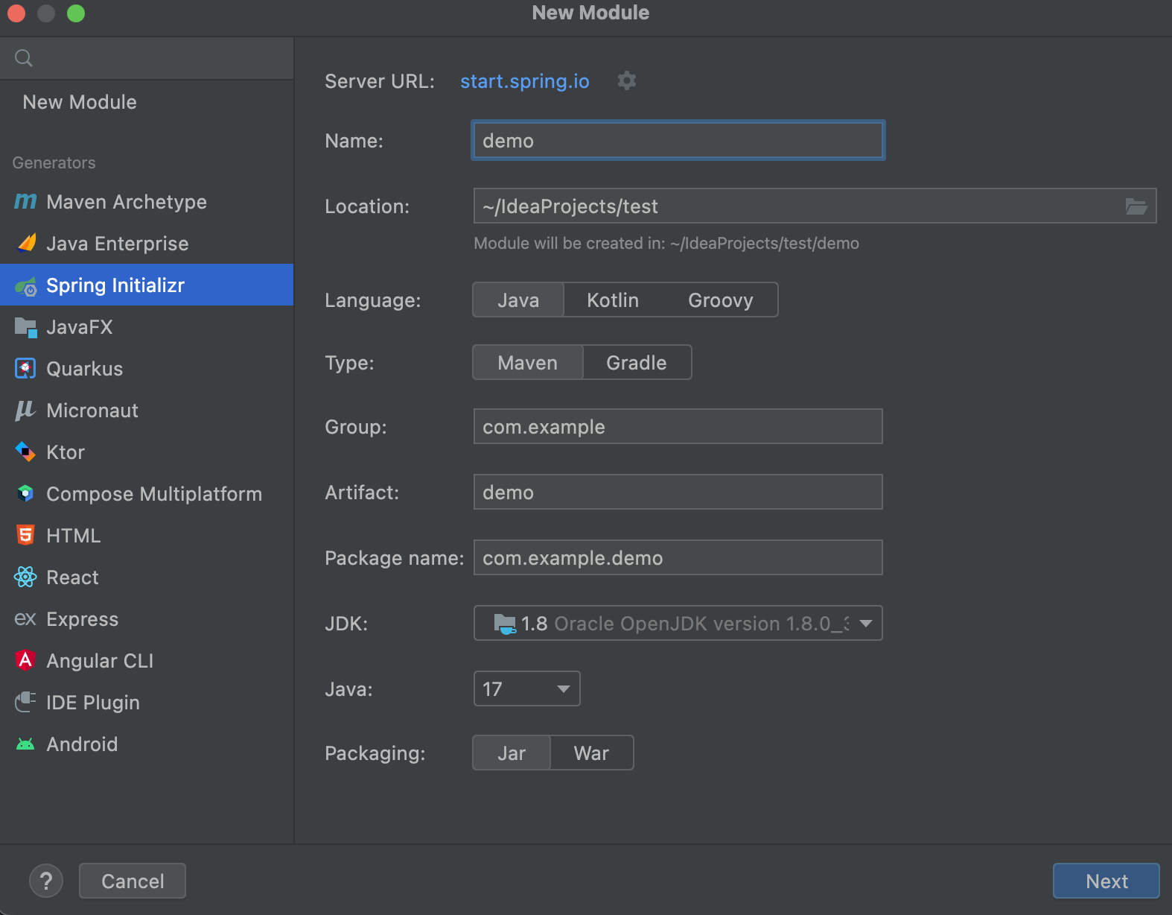
Task: Select the Compose Multiplatform generator
Action: point(147,494)
